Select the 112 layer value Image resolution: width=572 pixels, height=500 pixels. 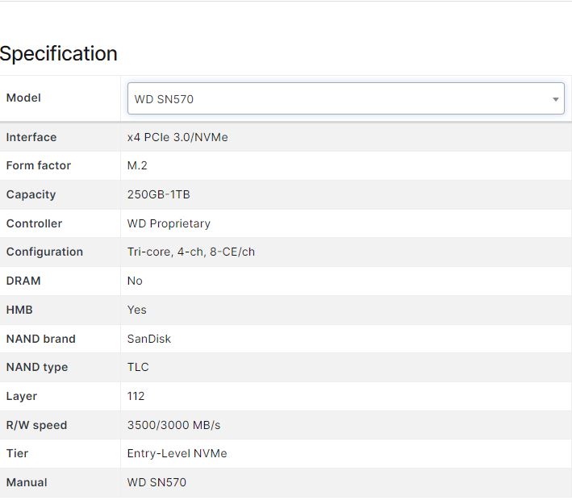pos(136,396)
